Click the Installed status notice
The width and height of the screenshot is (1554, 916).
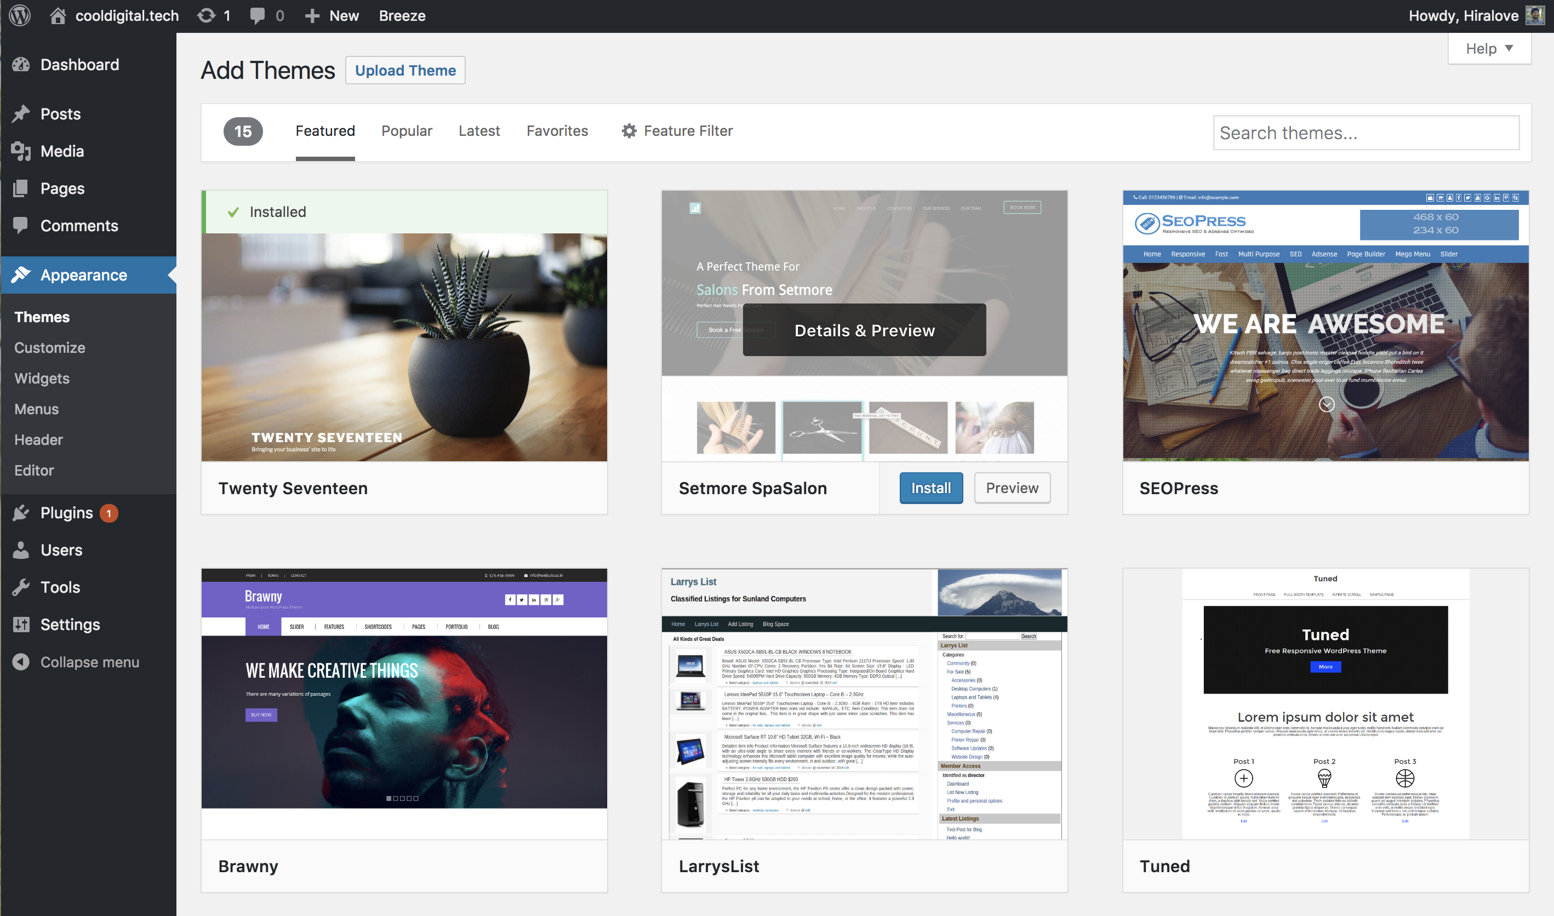click(404, 211)
